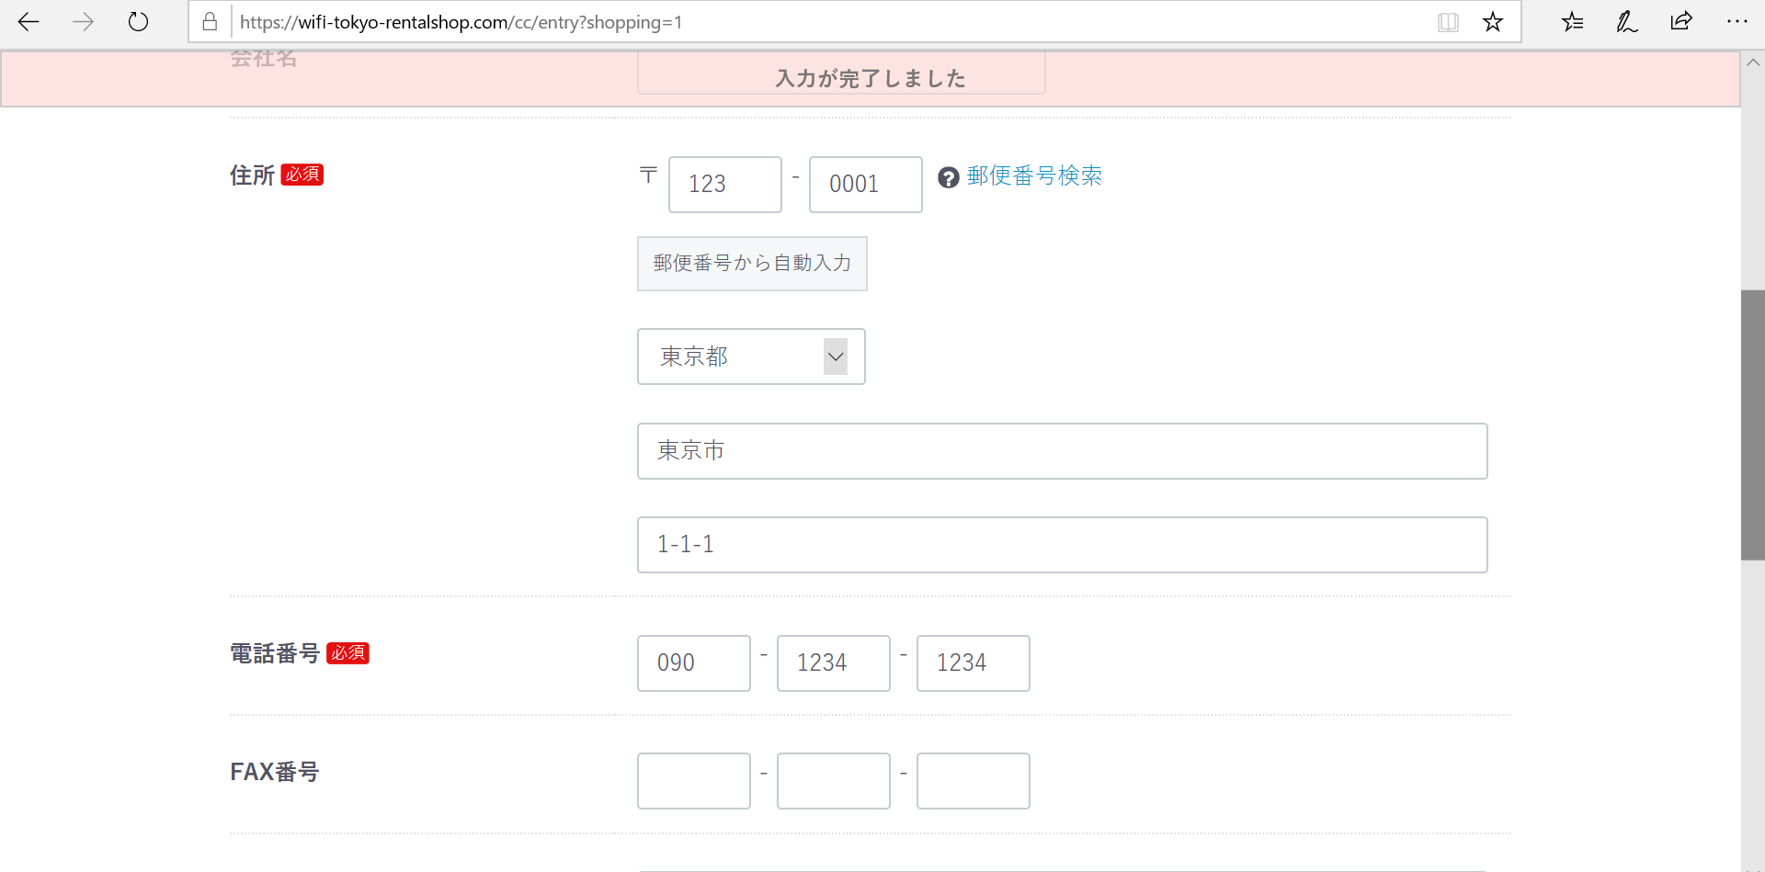Image resolution: width=1765 pixels, height=872 pixels.
Task: Click the postal code field containing 123
Action: tap(724, 185)
